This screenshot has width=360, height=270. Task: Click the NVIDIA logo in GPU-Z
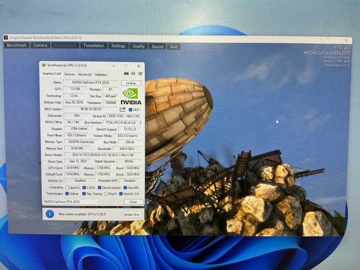(130, 96)
